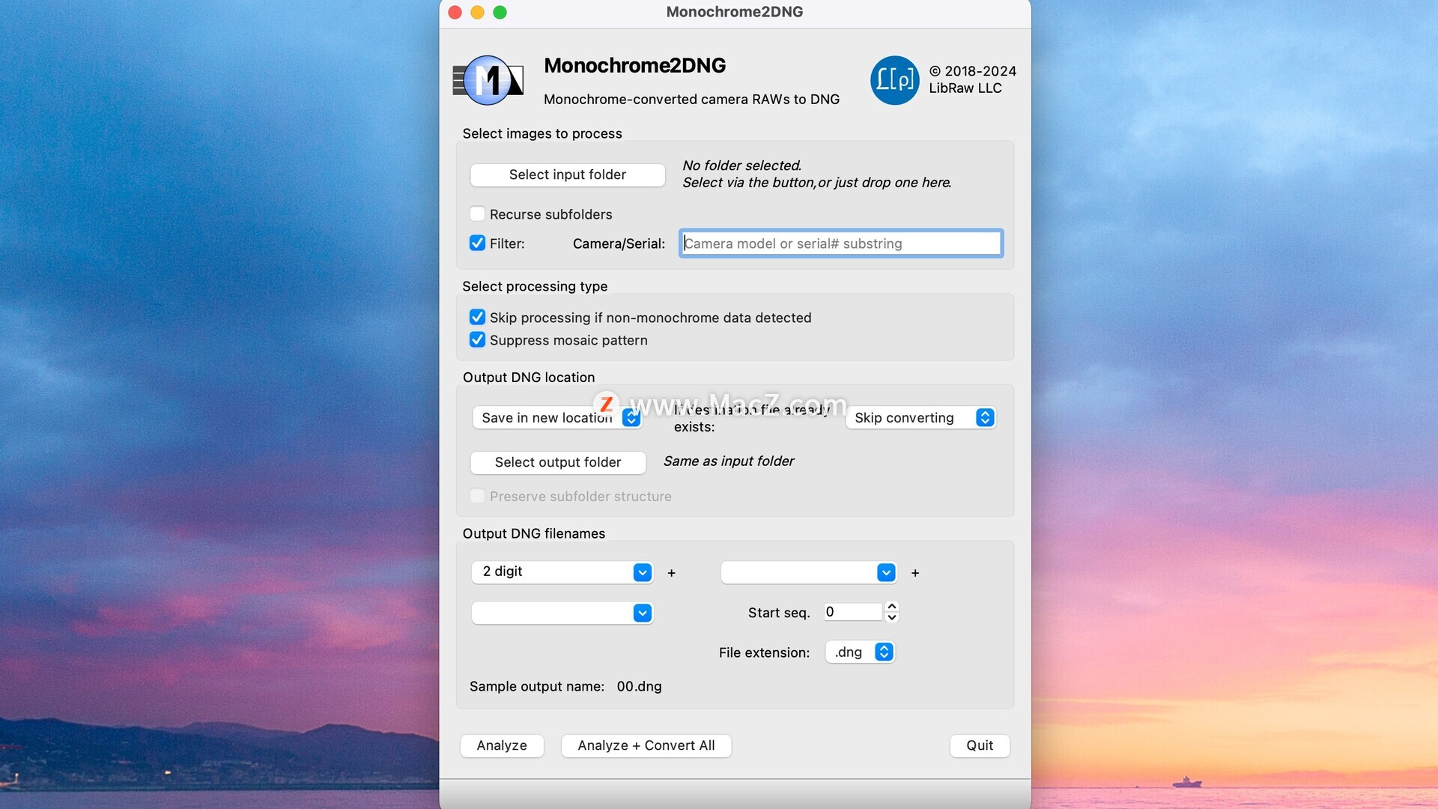Viewport: 1438px width, 809px height.
Task: Click the Analyze button
Action: (x=502, y=745)
